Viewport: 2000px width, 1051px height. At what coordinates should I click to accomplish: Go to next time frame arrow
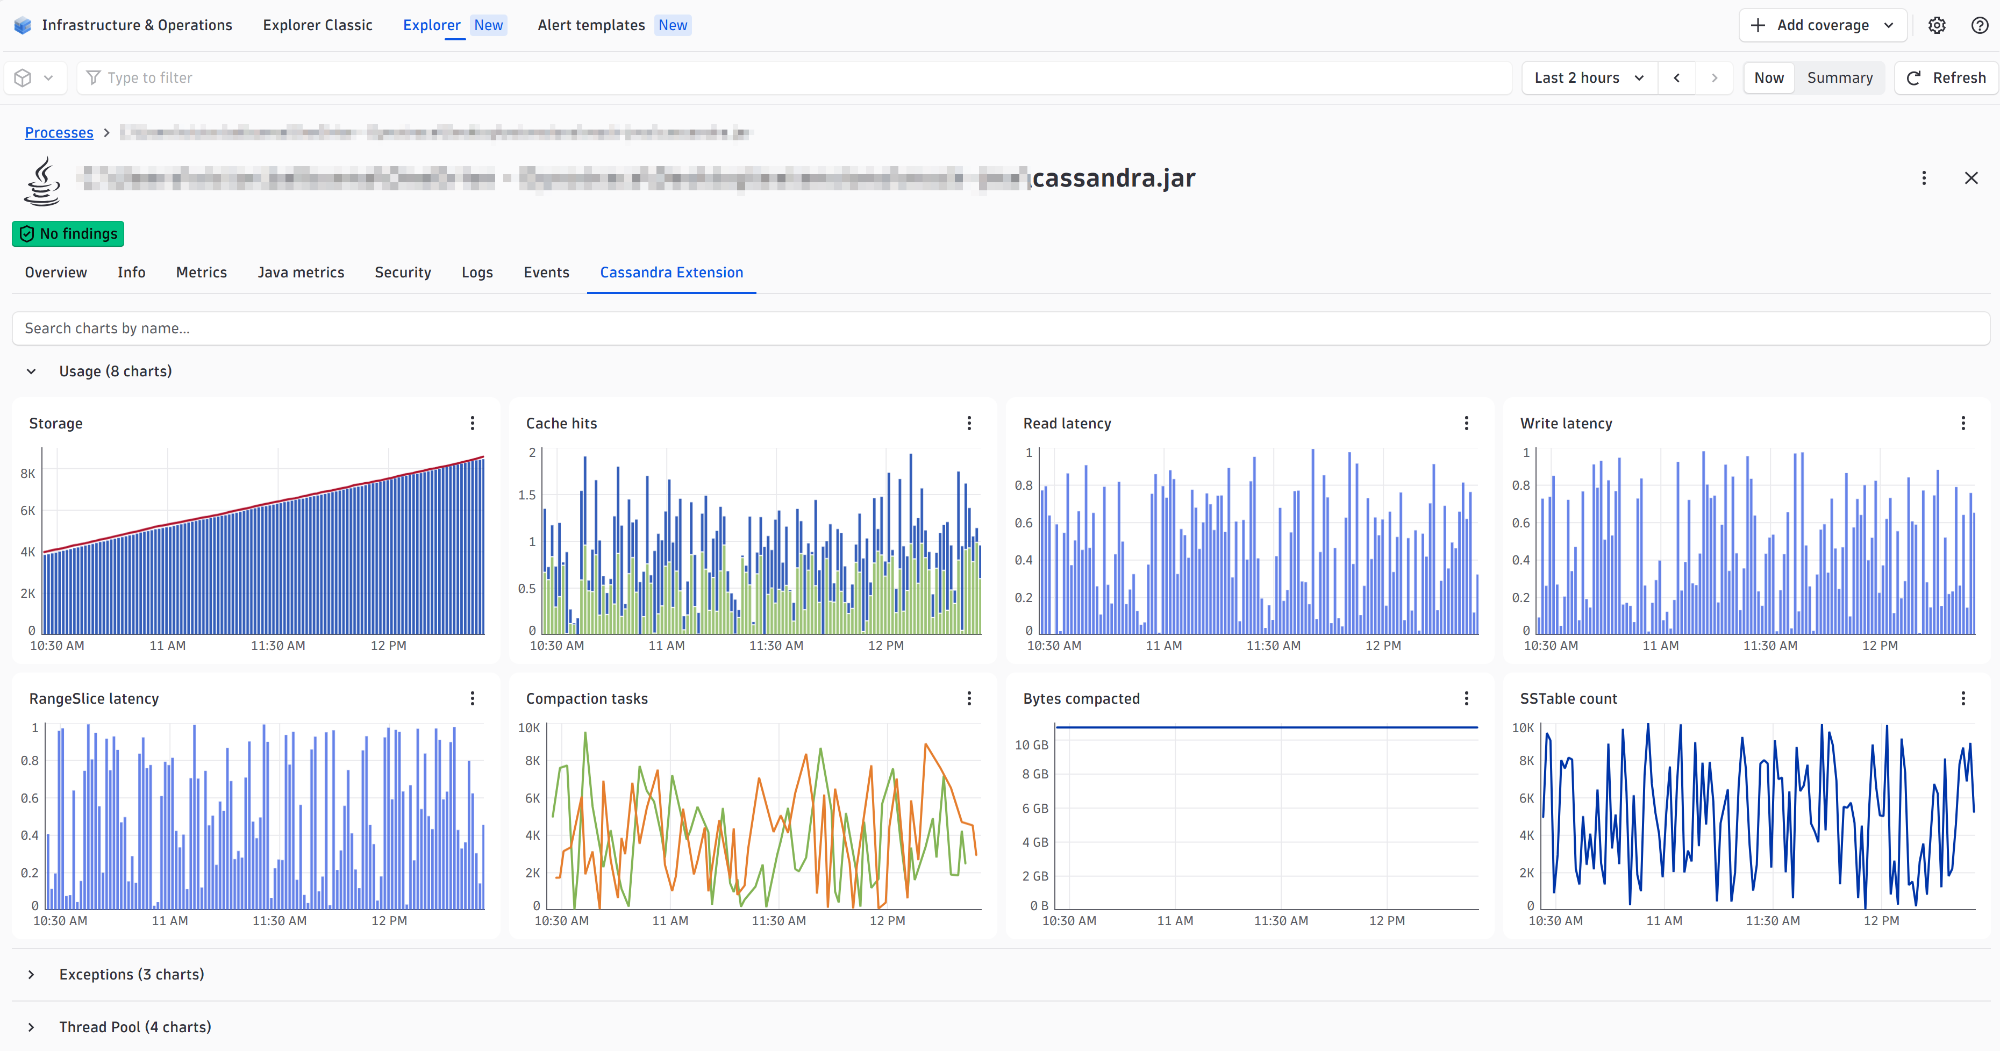(x=1715, y=77)
